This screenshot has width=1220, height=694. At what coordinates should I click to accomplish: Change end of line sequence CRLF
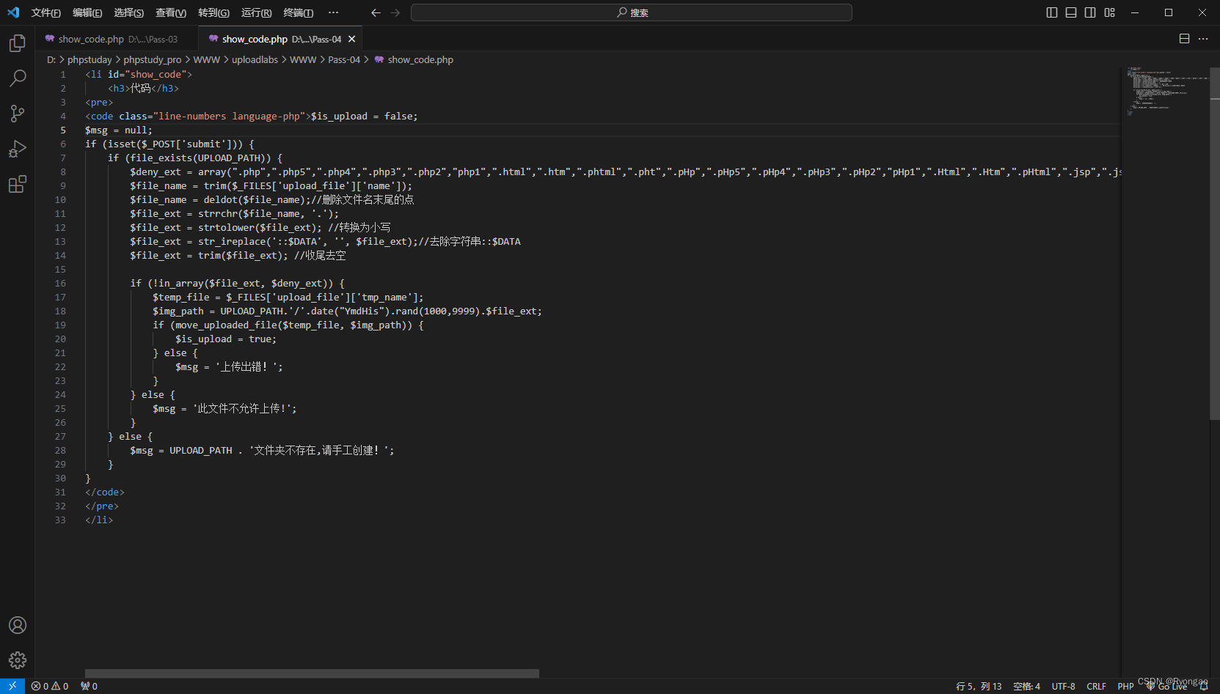click(x=1096, y=686)
